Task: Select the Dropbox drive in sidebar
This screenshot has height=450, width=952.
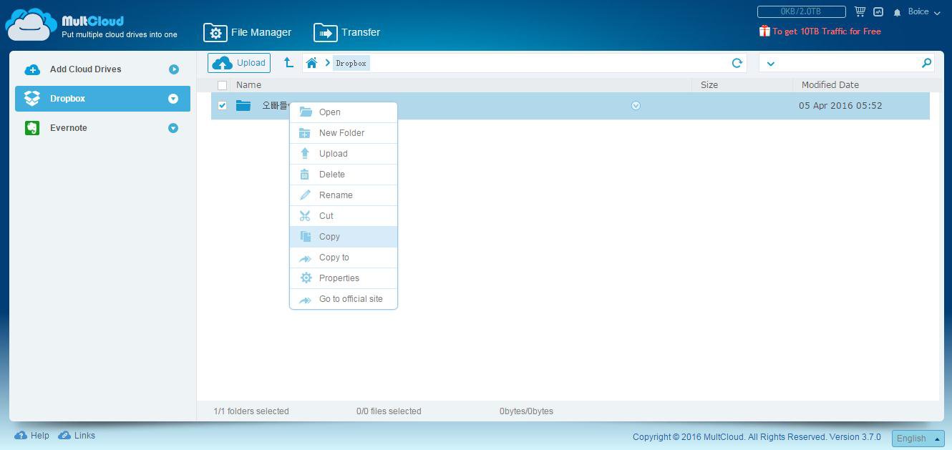Action: click(102, 99)
